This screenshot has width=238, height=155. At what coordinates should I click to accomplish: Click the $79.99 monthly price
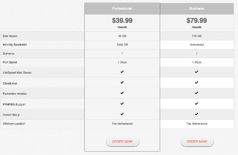tap(196, 21)
